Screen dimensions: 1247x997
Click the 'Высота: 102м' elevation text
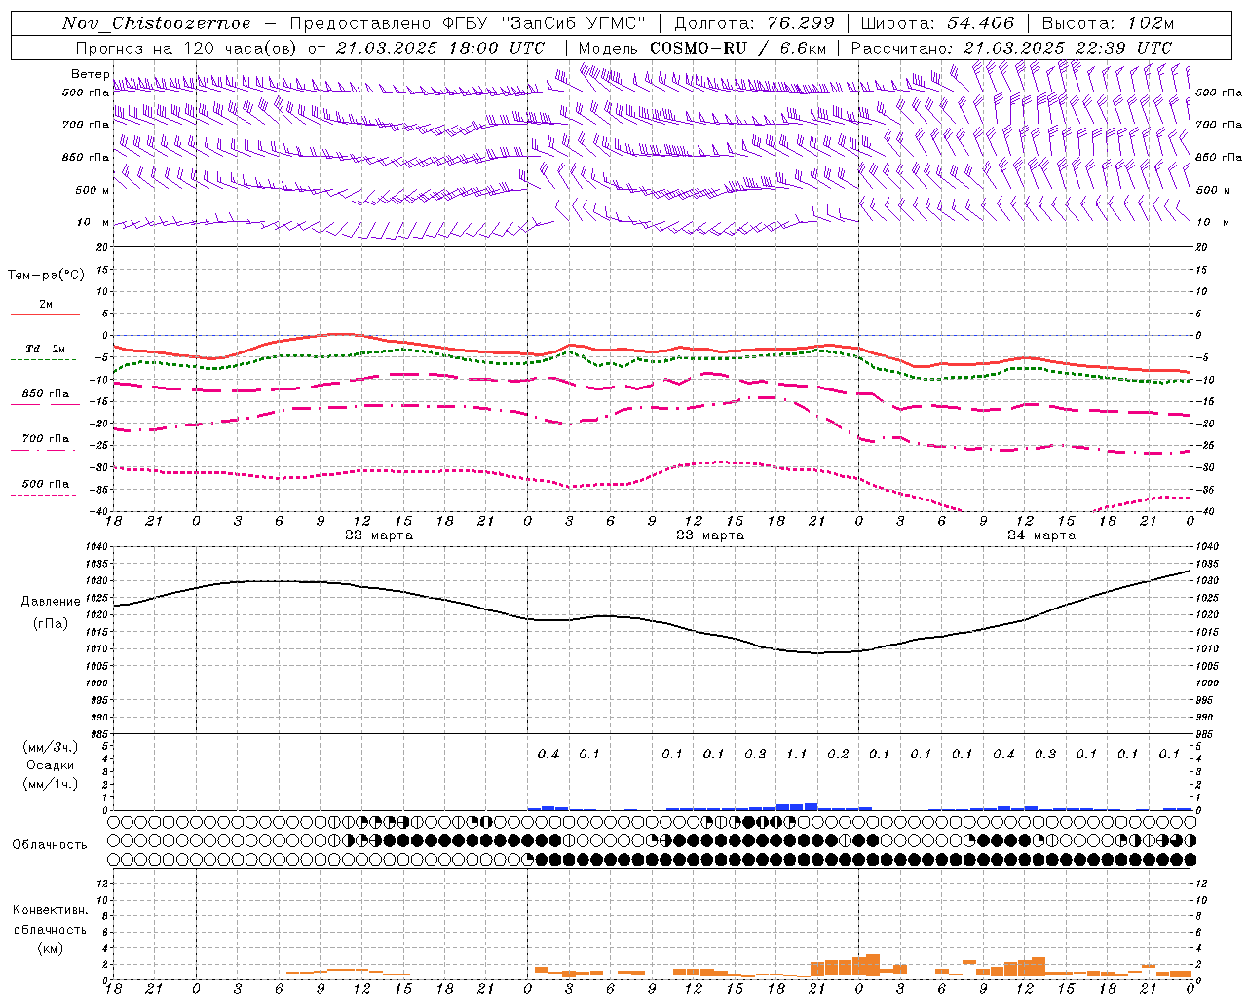click(1108, 23)
